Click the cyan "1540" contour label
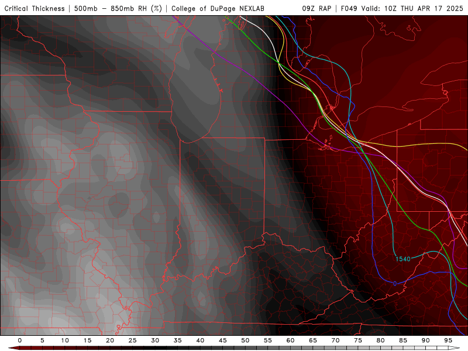The height and width of the screenshot is (351, 468). [403, 259]
